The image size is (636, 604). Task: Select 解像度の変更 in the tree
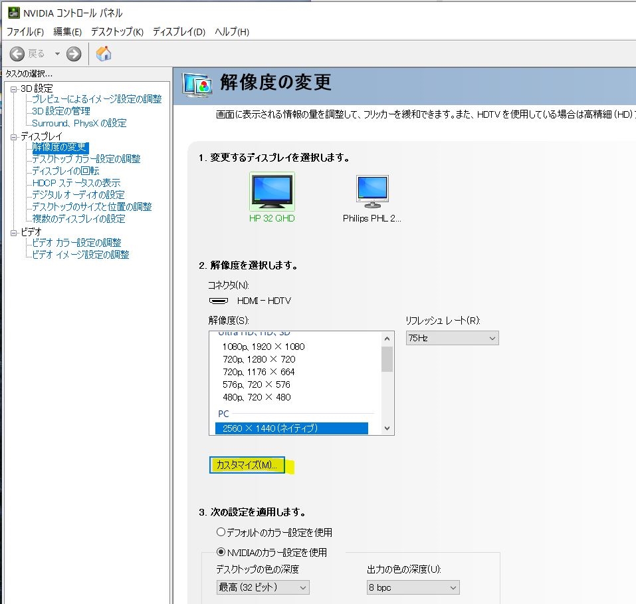[59, 147]
